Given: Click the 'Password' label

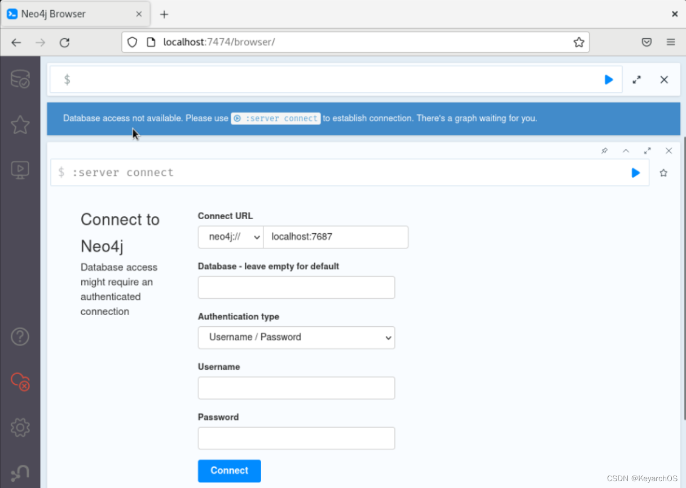Looking at the screenshot, I should (218, 417).
